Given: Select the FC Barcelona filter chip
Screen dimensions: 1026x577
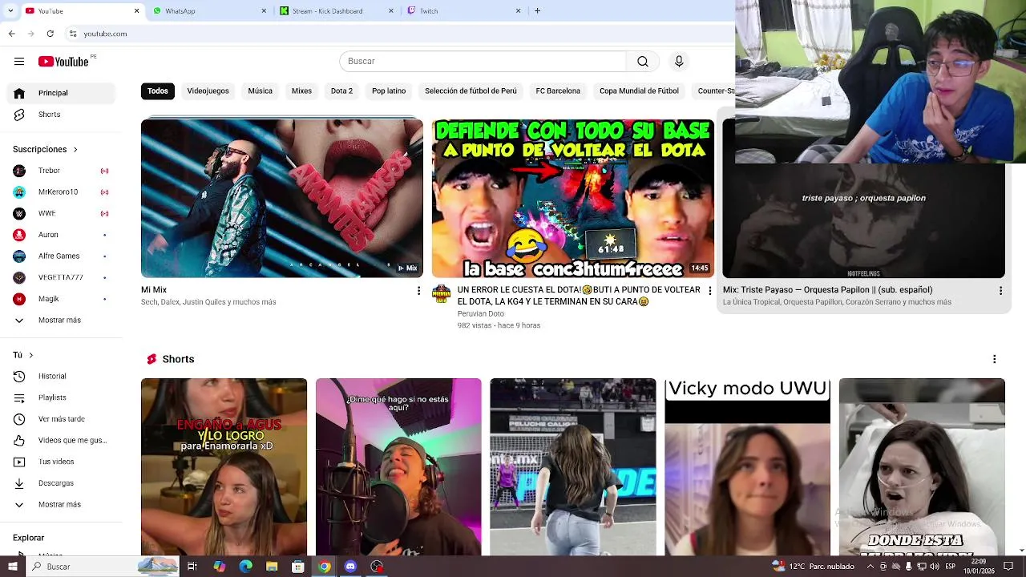Looking at the screenshot, I should coord(558,91).
